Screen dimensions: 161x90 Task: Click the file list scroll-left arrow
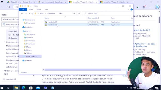click(43, 70)
